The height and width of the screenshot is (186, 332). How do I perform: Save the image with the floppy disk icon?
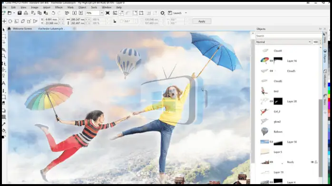pyautogui.click(x=20, y=13)
